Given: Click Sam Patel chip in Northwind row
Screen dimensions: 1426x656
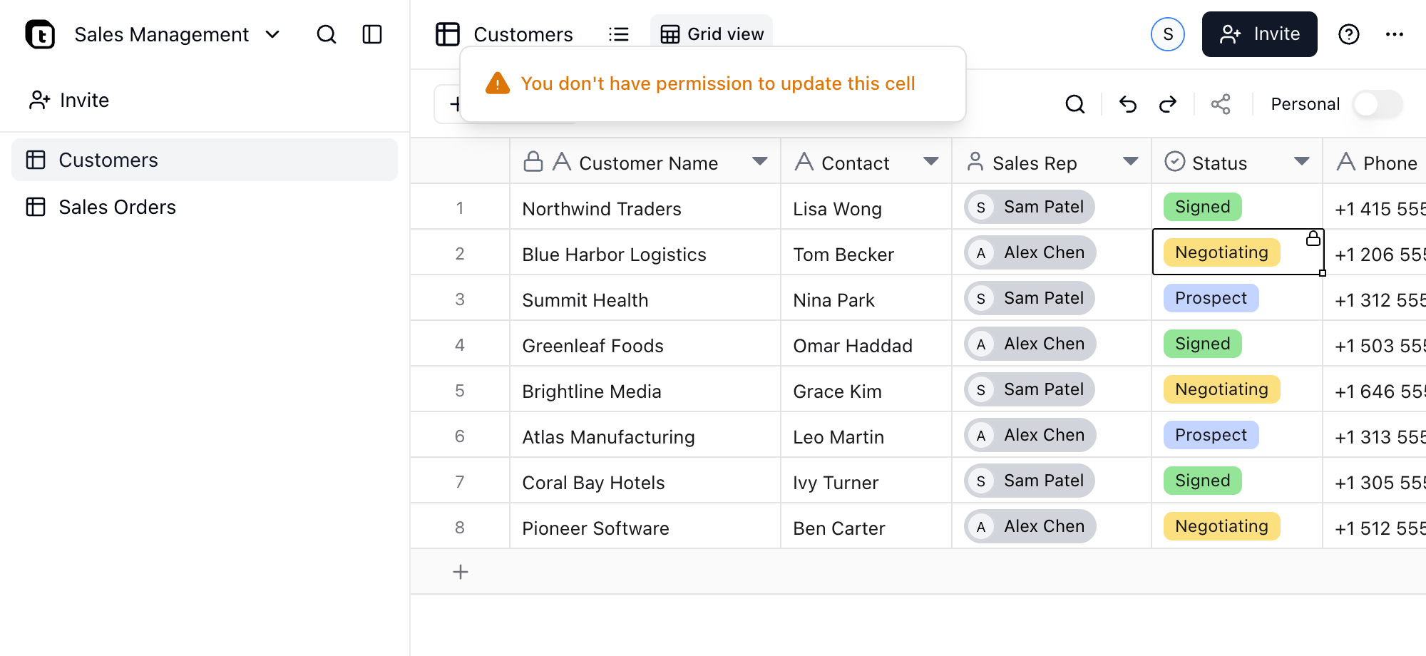Looking at the screenshot, I should (1030, 207).
